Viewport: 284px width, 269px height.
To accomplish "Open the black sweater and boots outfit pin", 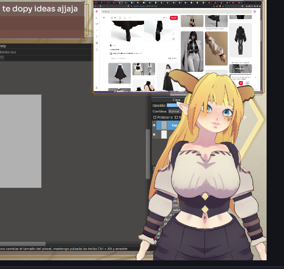I will pyautogui.click(x=240, y=40).
